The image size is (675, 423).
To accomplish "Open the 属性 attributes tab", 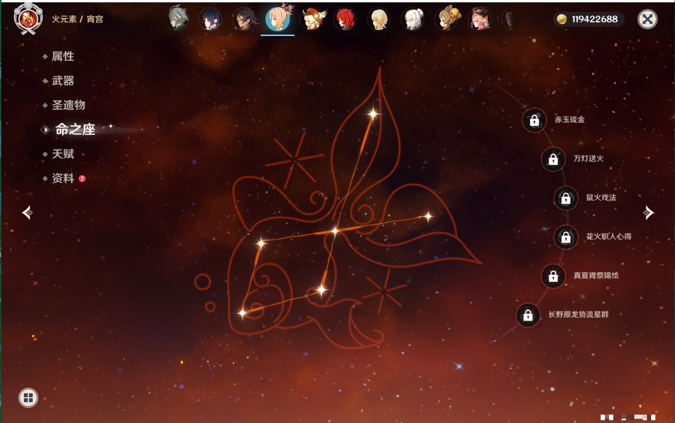I will pos(63,57).
